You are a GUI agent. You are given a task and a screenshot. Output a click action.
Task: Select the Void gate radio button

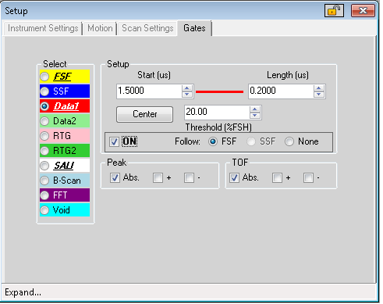coord(44,210)
